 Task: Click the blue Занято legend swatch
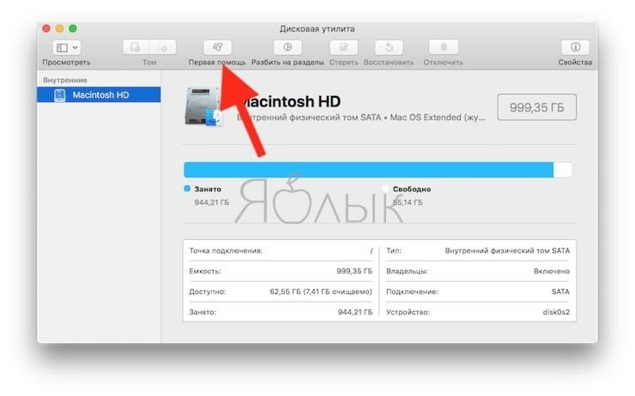click(x=187, y=189)
